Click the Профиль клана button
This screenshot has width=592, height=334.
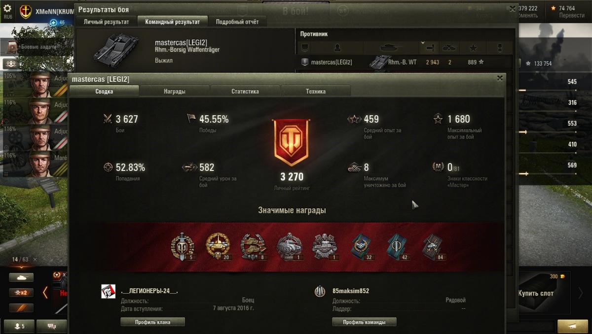(x=153, y=322)
